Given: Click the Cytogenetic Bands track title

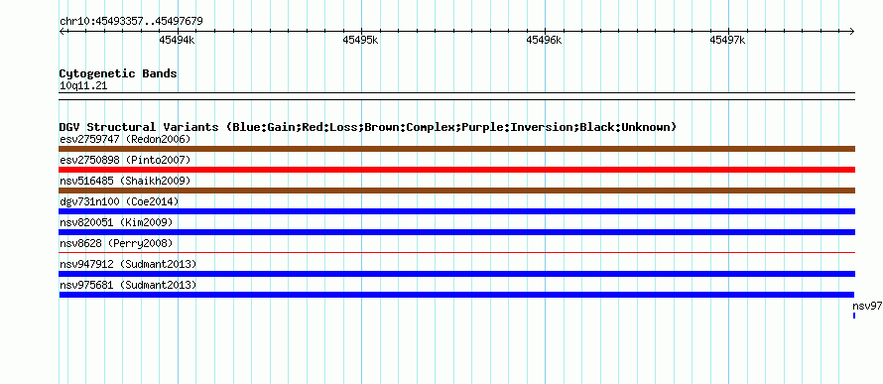Looking at the screenshot, I should [x=118, y=73].
